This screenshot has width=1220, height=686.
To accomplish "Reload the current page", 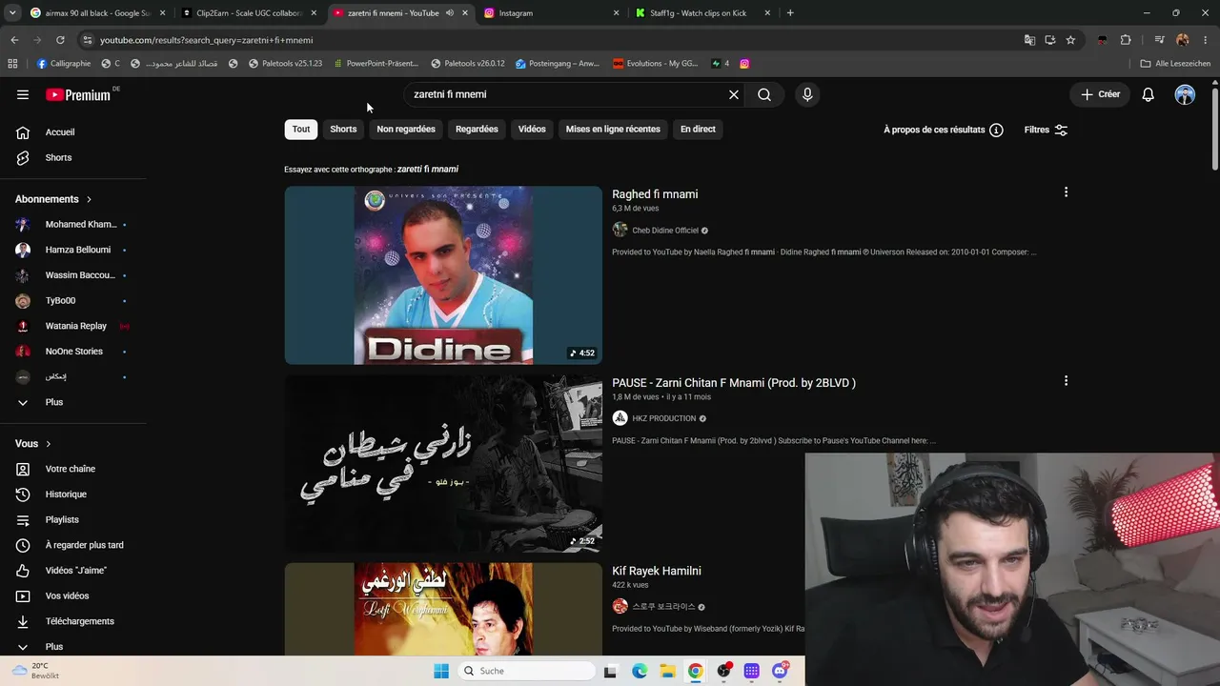I will [60, 40].
